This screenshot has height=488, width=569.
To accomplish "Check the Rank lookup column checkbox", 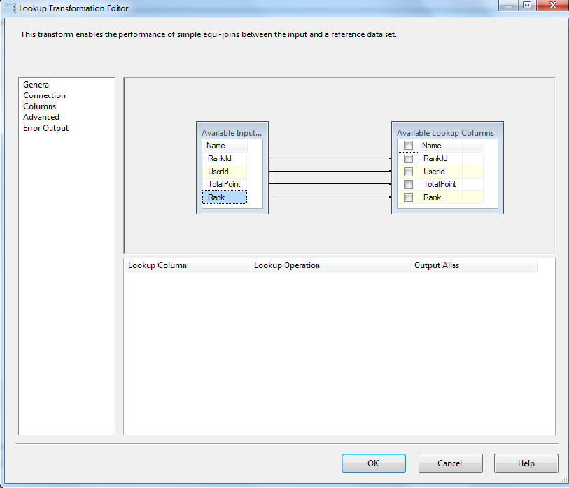I will (408, 197).
